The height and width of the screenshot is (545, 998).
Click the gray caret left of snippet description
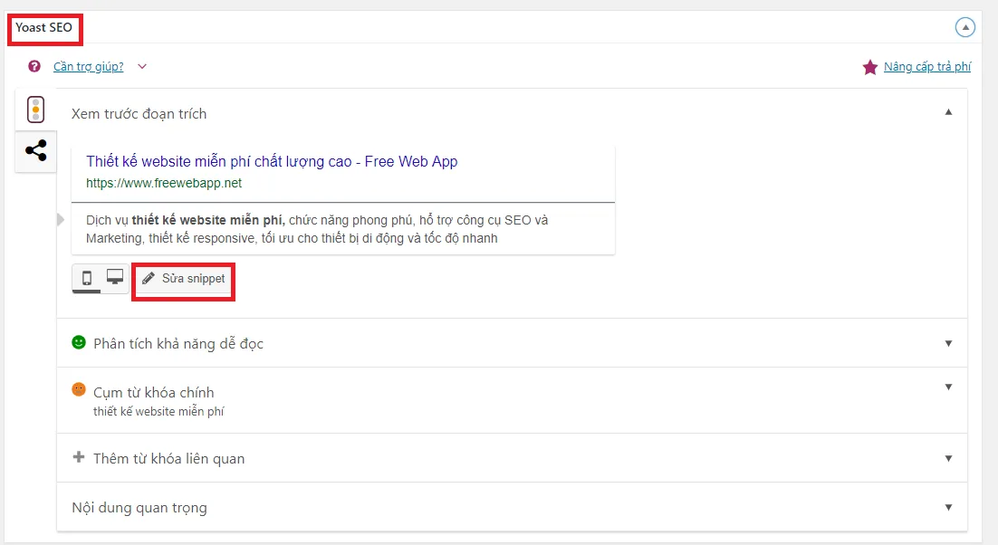tap(61, 220)
